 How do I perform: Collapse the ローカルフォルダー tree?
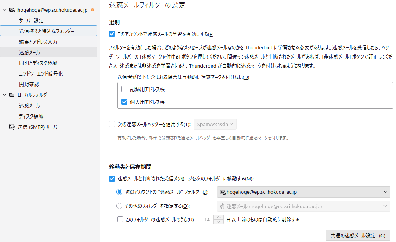click(4, 95)
